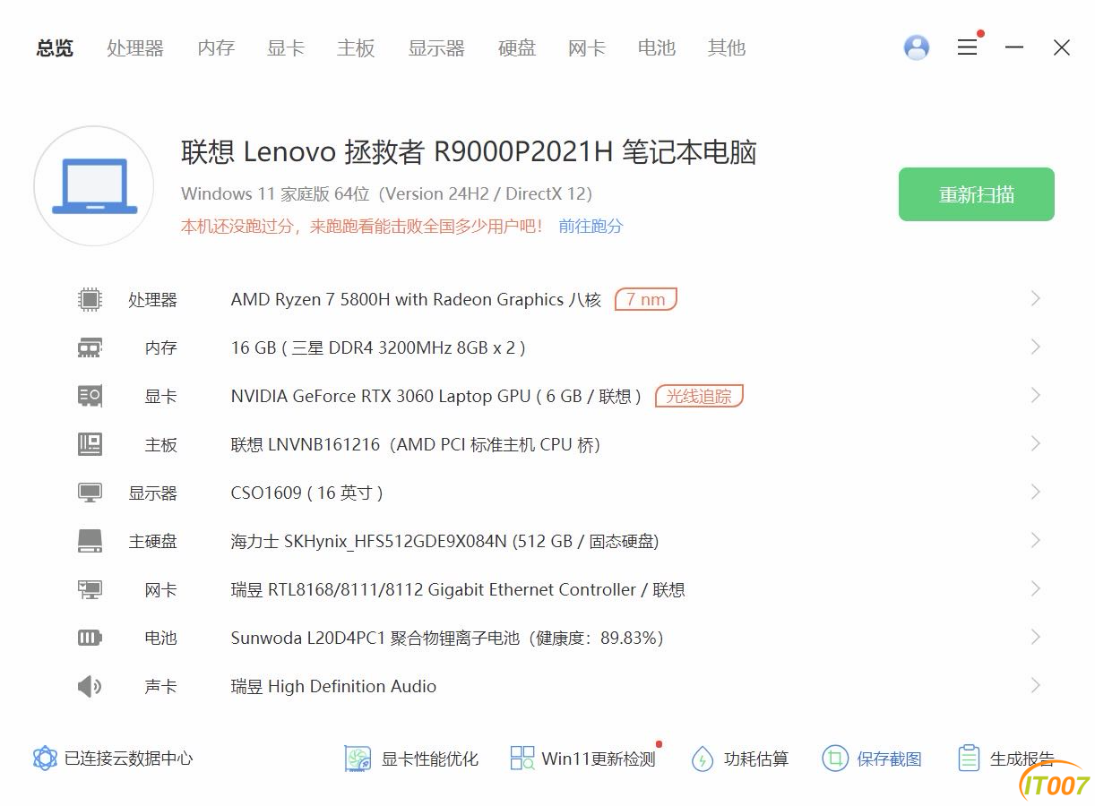The image size is (1095, 806).
Task: Minimize the window
Action: 1014,47
